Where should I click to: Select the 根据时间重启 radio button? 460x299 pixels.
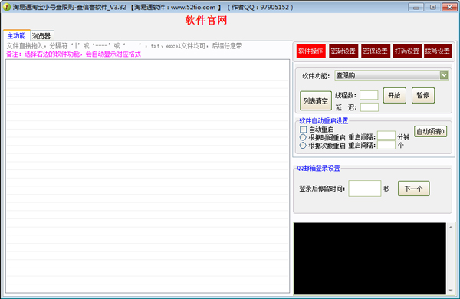coord(303,137)
